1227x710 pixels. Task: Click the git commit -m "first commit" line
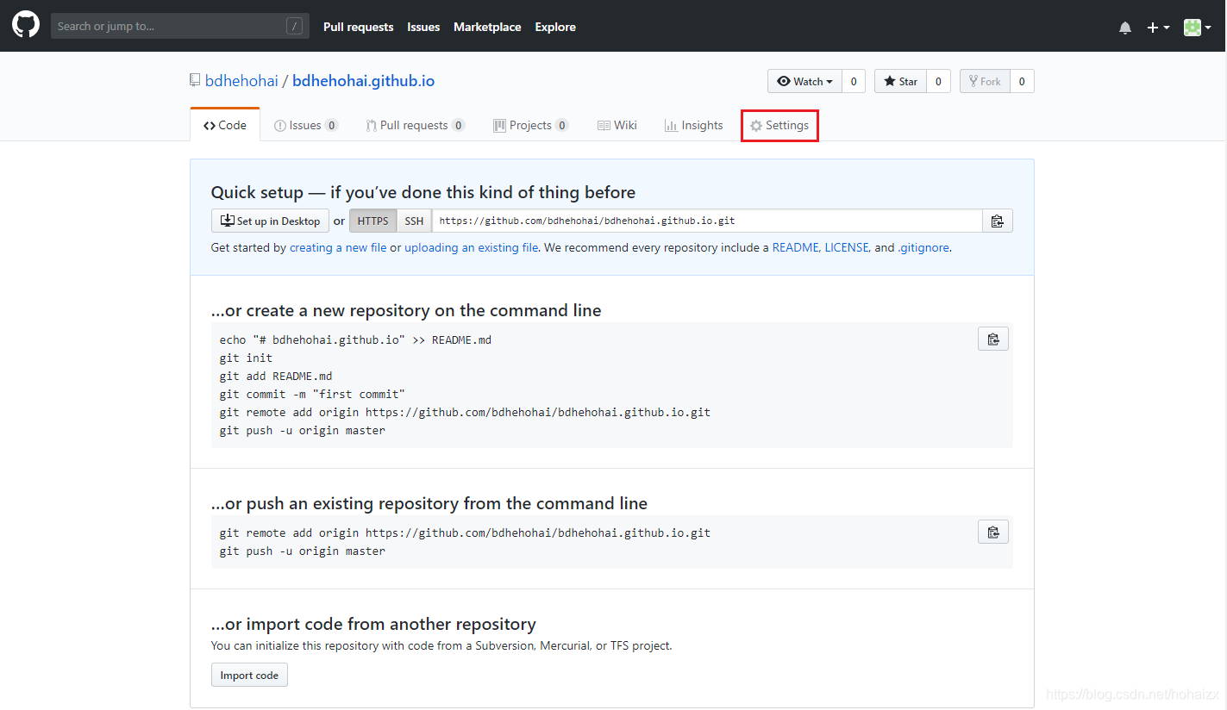312,394
